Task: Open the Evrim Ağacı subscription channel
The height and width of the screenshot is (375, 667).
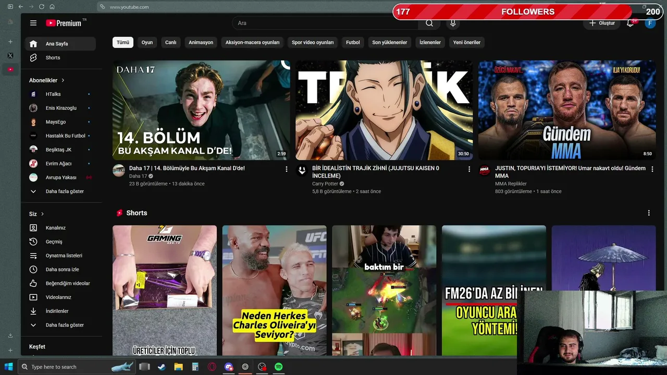Action: (x=60, y=164)
